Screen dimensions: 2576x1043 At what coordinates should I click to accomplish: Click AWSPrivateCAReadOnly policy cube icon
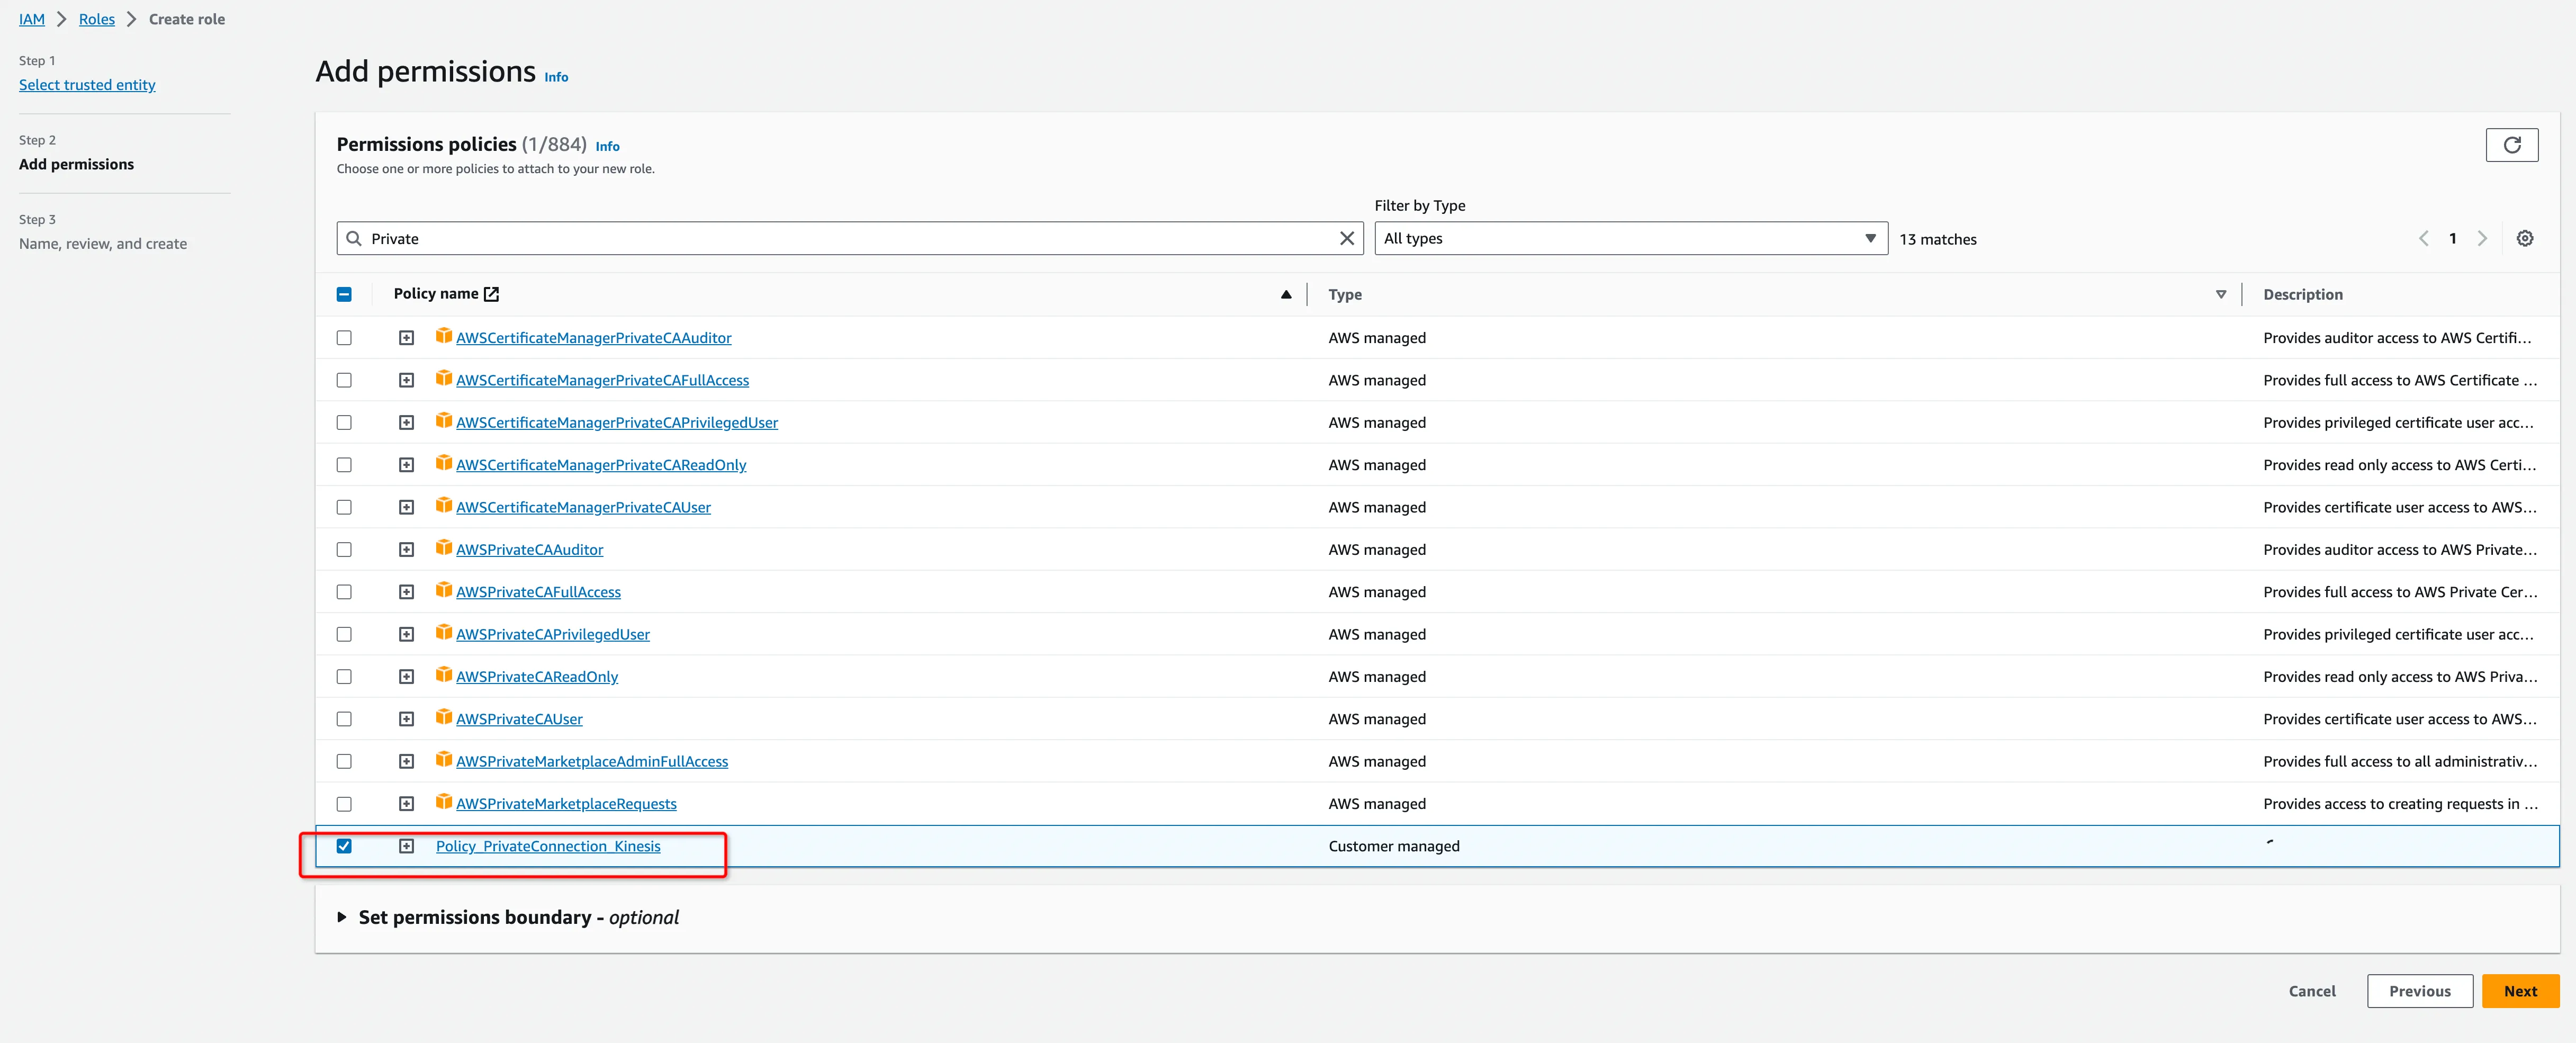444,675
